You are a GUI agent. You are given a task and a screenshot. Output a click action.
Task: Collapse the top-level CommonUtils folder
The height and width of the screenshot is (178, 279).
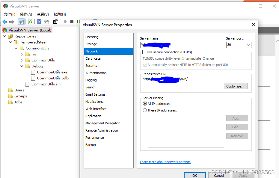point(16,48)
